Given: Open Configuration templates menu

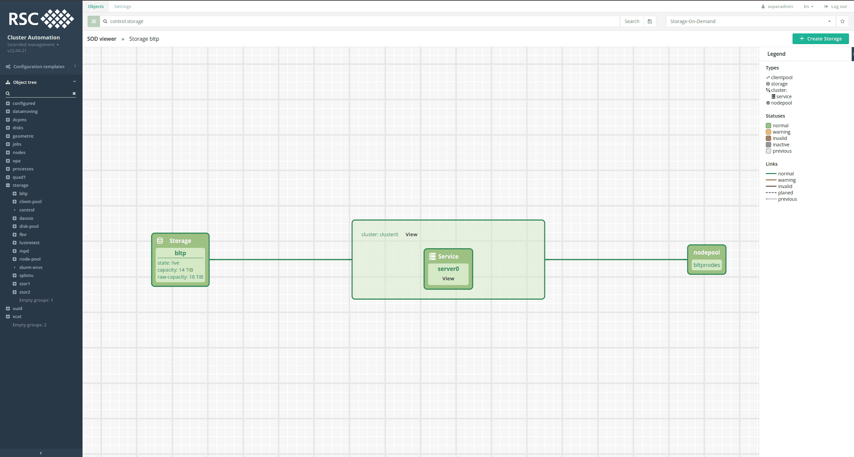Looking at the screenshot, I should pos(39,66).
